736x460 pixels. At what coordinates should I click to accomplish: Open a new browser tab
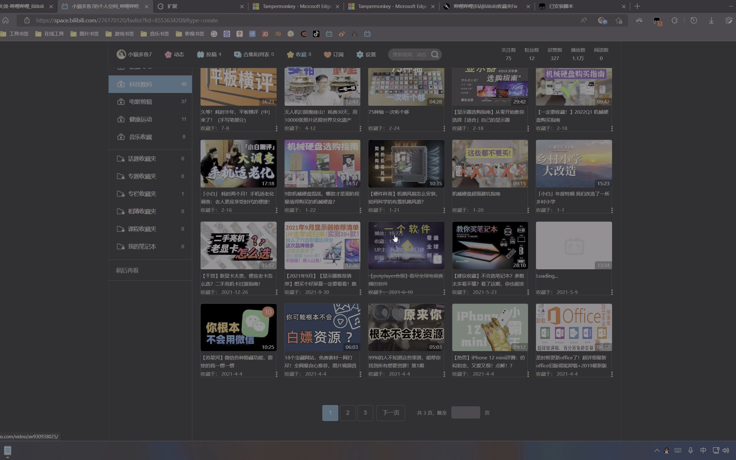coord(637,6)
